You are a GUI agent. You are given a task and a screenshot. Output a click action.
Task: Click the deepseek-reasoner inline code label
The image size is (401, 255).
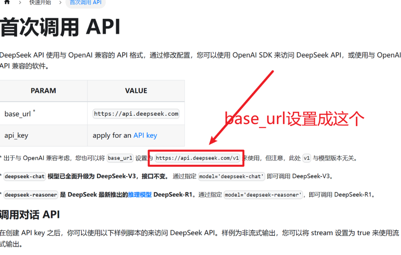click(x=31, y=195)
